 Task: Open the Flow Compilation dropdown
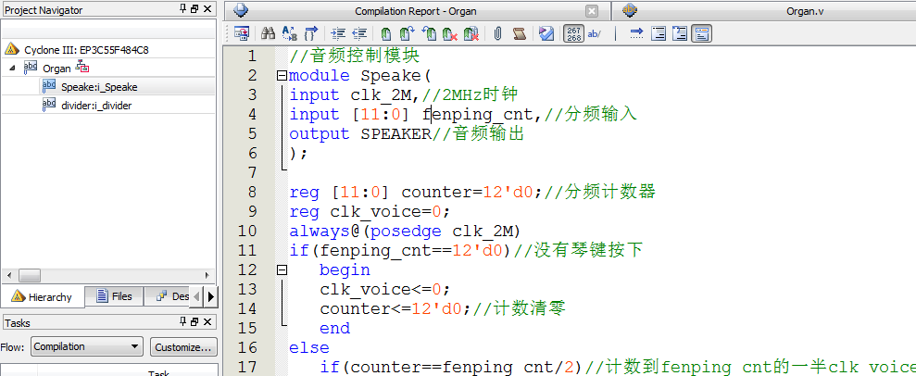point(86,346)
